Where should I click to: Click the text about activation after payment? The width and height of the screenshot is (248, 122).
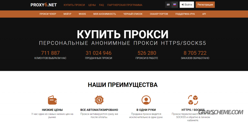(x=99, y=116)
